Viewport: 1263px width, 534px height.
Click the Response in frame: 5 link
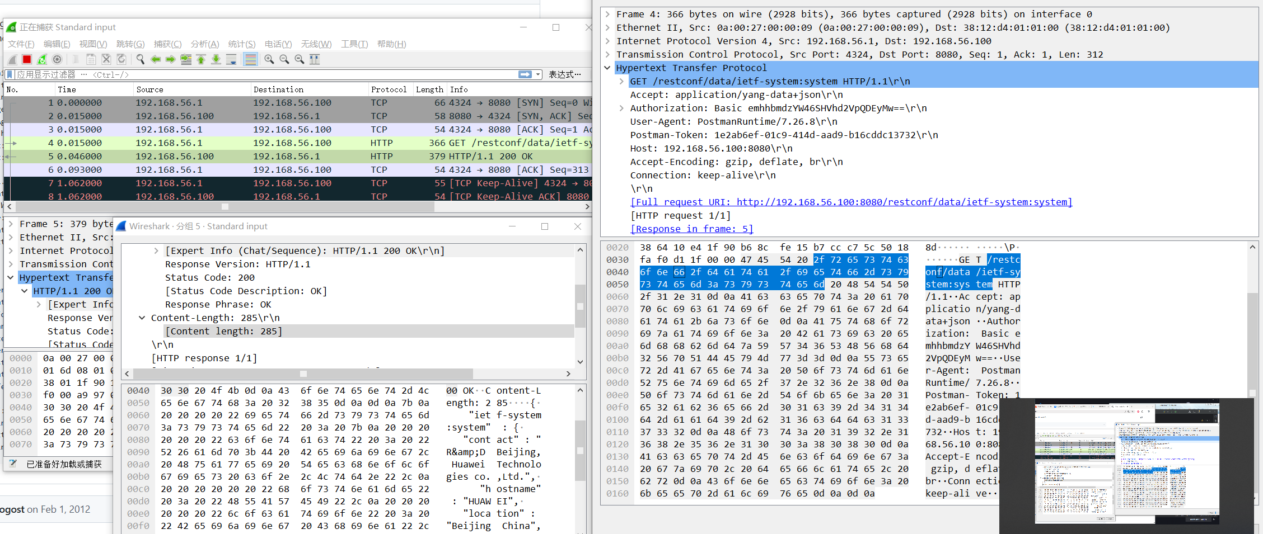[x=691, y=229]
